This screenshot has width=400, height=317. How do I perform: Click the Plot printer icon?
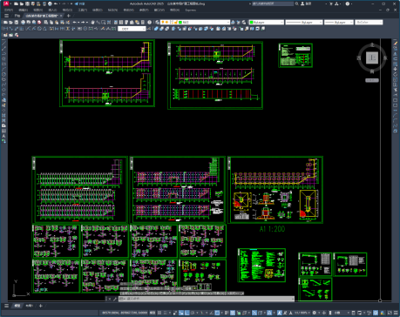pyautogui.click(x=23, y=22)
